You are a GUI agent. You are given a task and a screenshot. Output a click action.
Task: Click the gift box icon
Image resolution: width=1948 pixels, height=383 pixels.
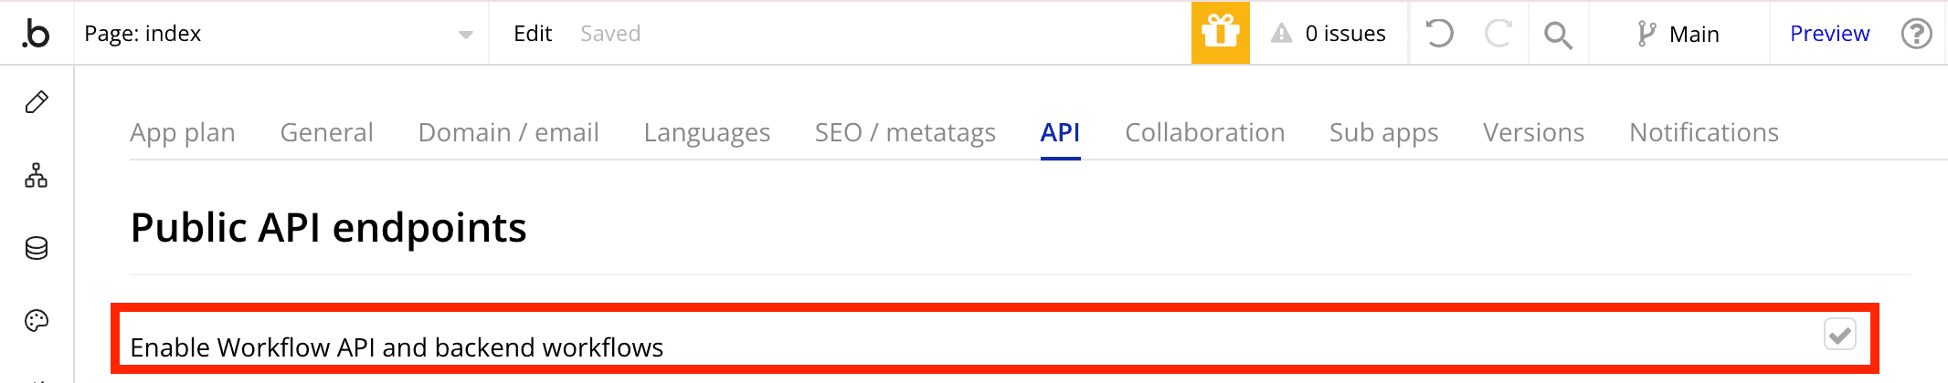pyautogui.click(x=1220, y=34)
